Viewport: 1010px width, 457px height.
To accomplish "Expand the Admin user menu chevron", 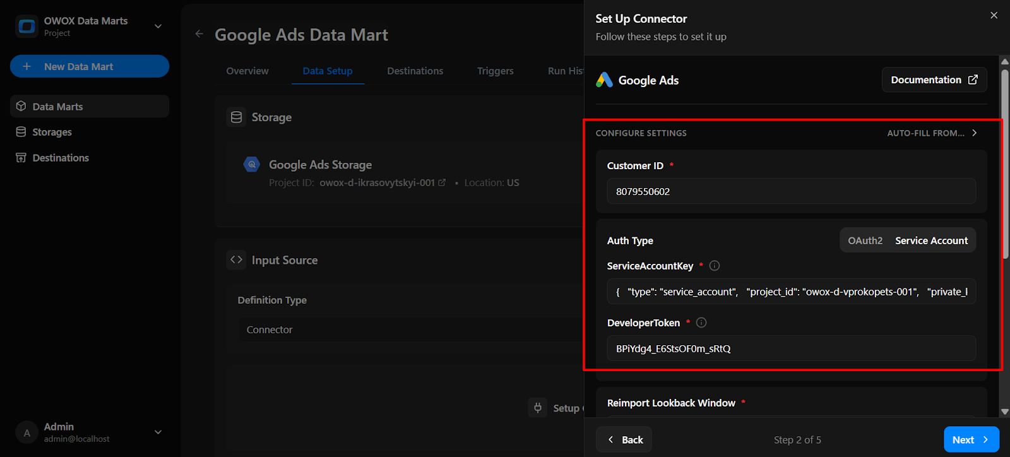I will [x=158, y=432].
